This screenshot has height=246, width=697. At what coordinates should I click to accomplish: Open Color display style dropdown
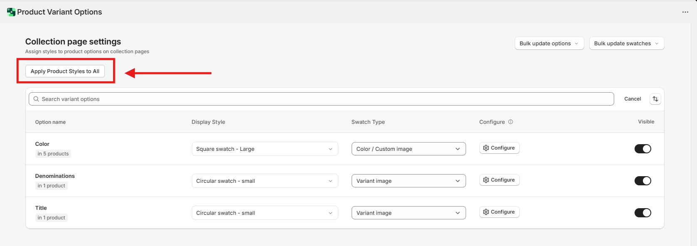point(265,149)
